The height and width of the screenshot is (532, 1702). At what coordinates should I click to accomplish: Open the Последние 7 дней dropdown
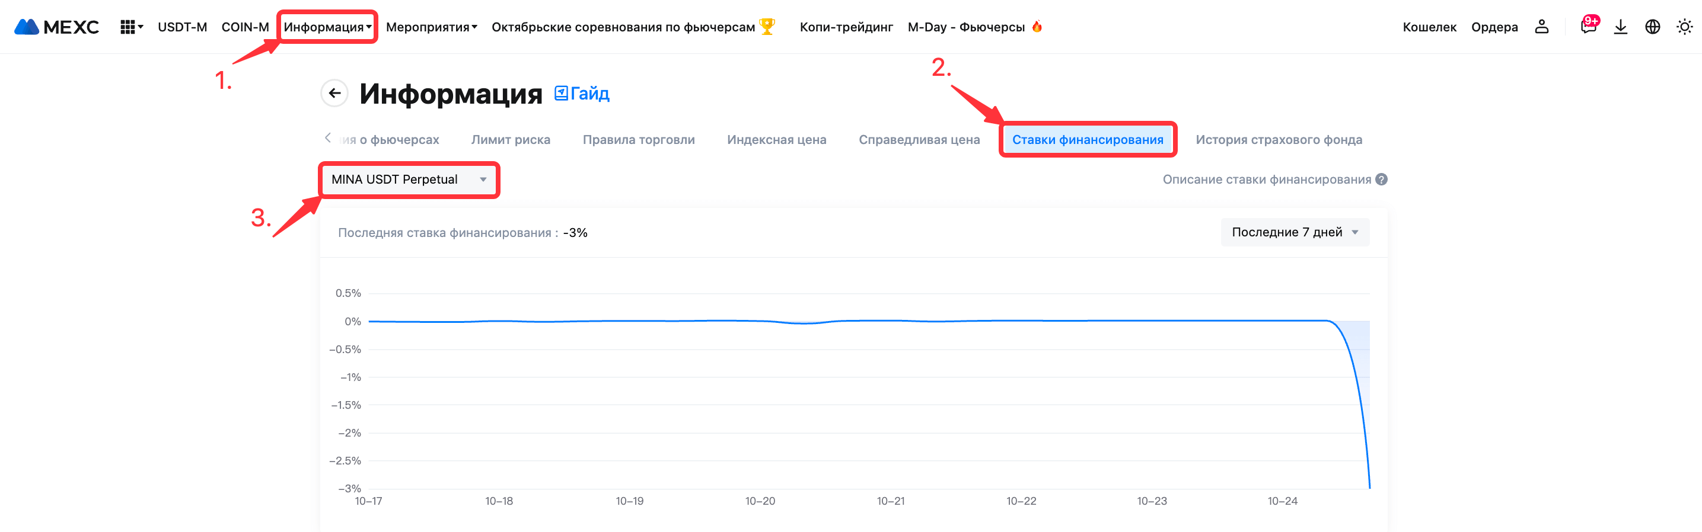tap(1295, 232)
